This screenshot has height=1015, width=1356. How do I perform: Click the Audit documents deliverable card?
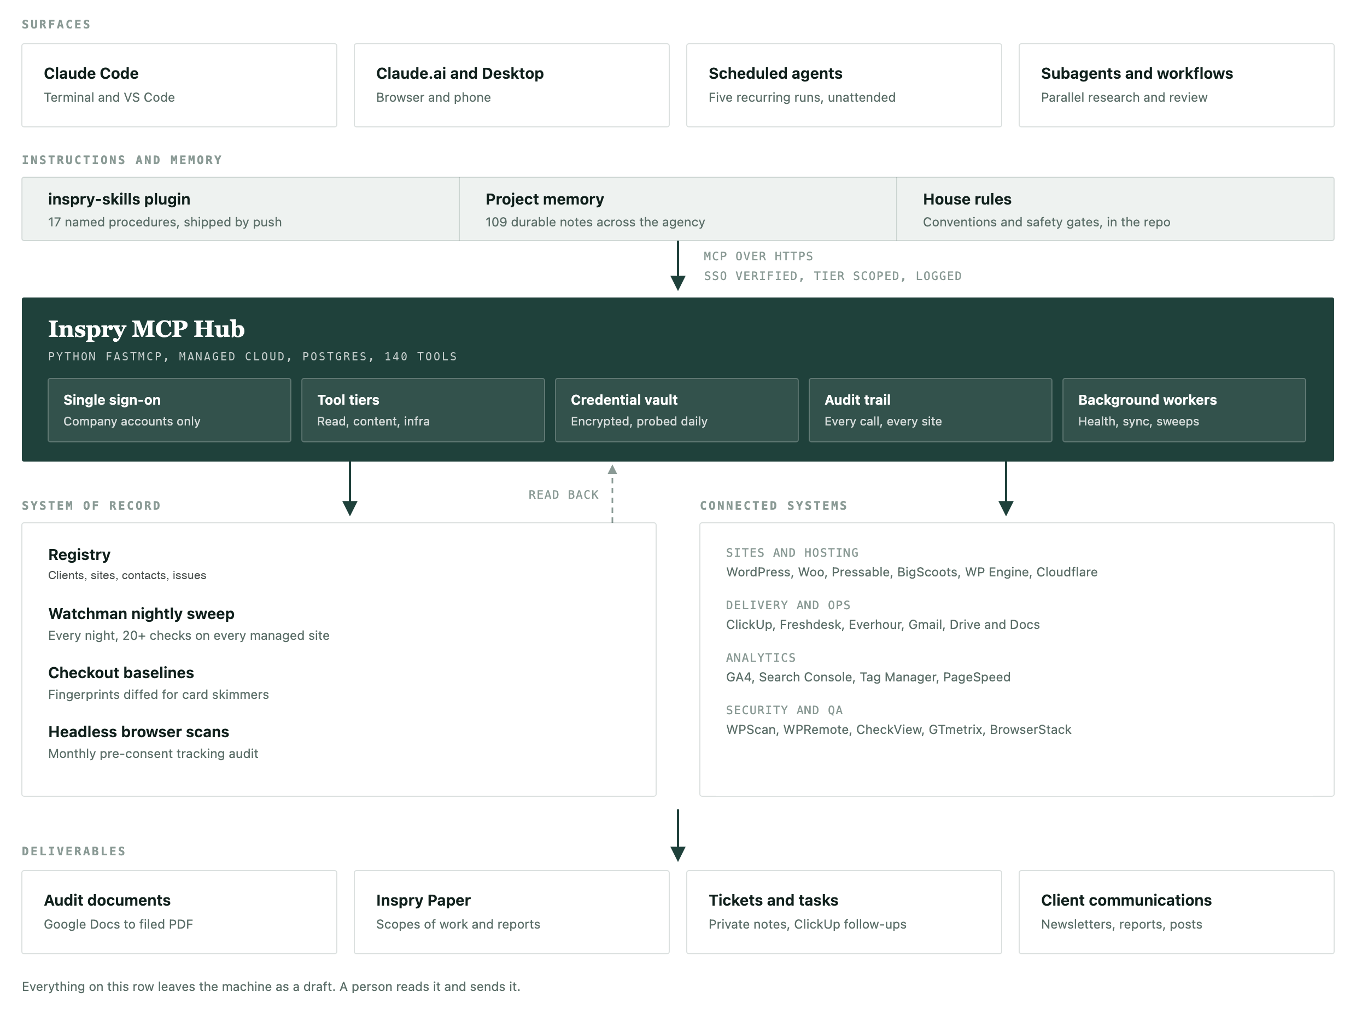(x=179, y=912)
